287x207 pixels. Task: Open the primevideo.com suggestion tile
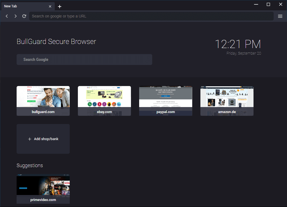tap(43, 189)
